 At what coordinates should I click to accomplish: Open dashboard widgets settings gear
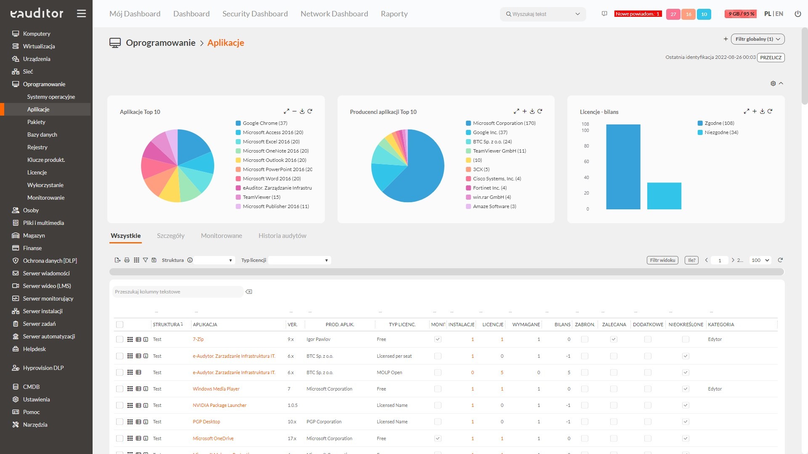(773, 83)
